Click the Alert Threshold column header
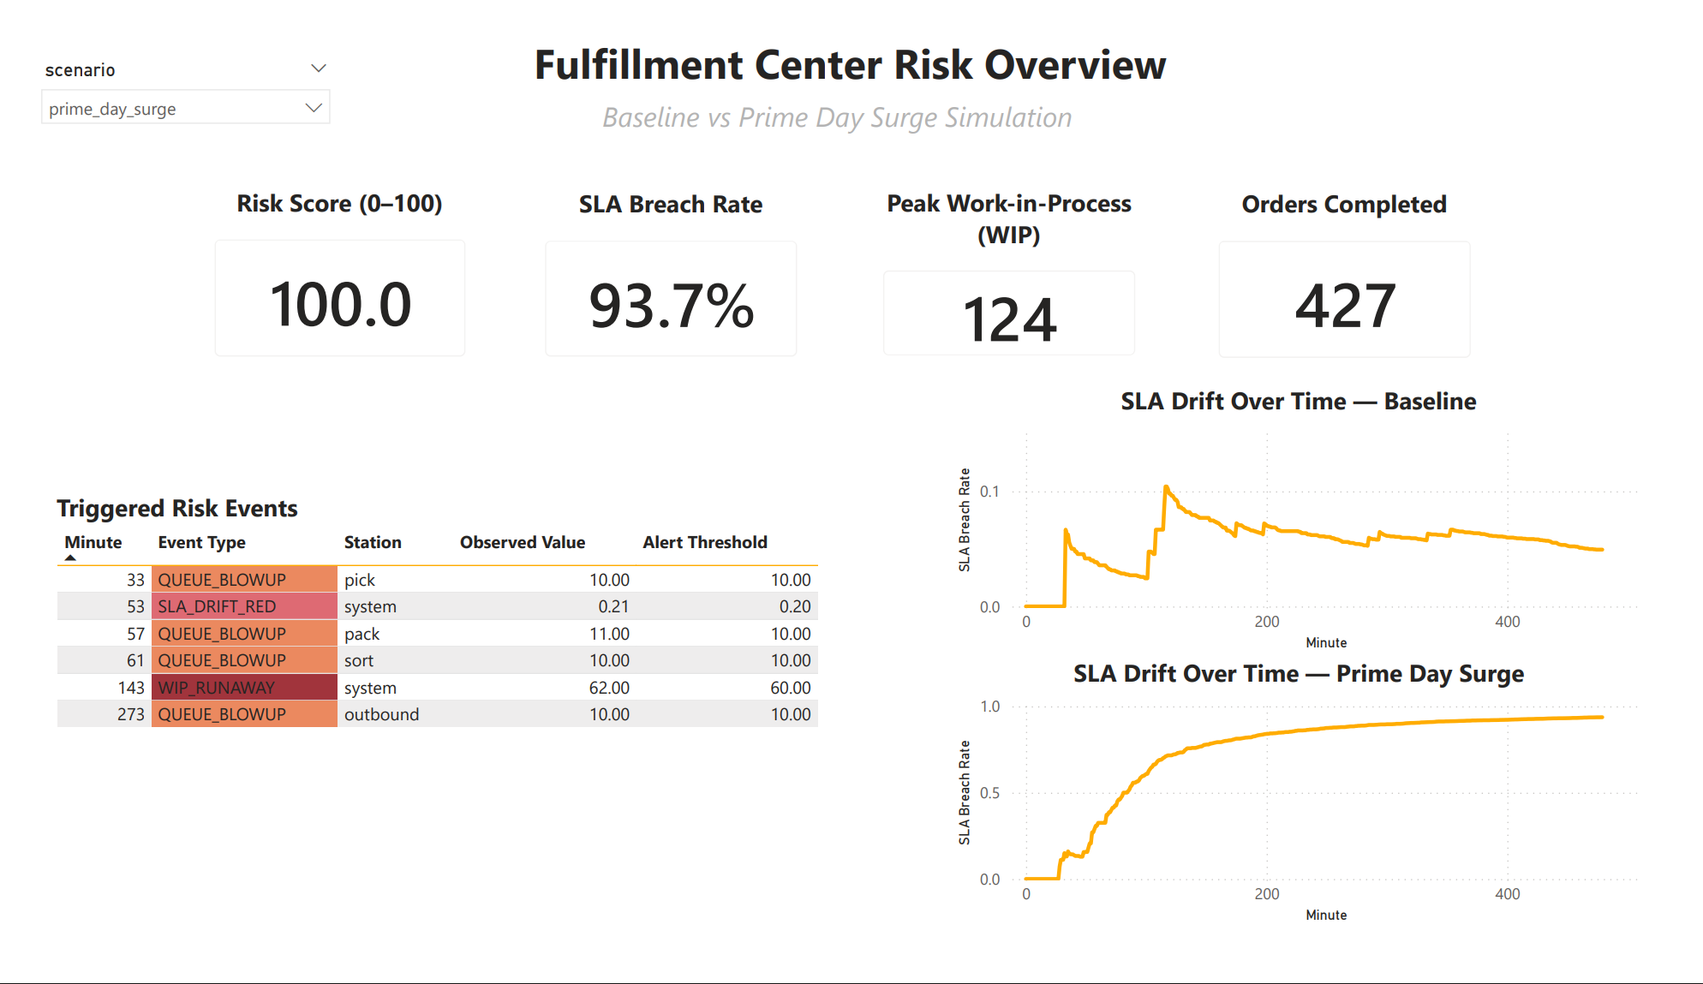Viewport: 1703px width, 984px height. pyautogui.click(x=704, y=542)
